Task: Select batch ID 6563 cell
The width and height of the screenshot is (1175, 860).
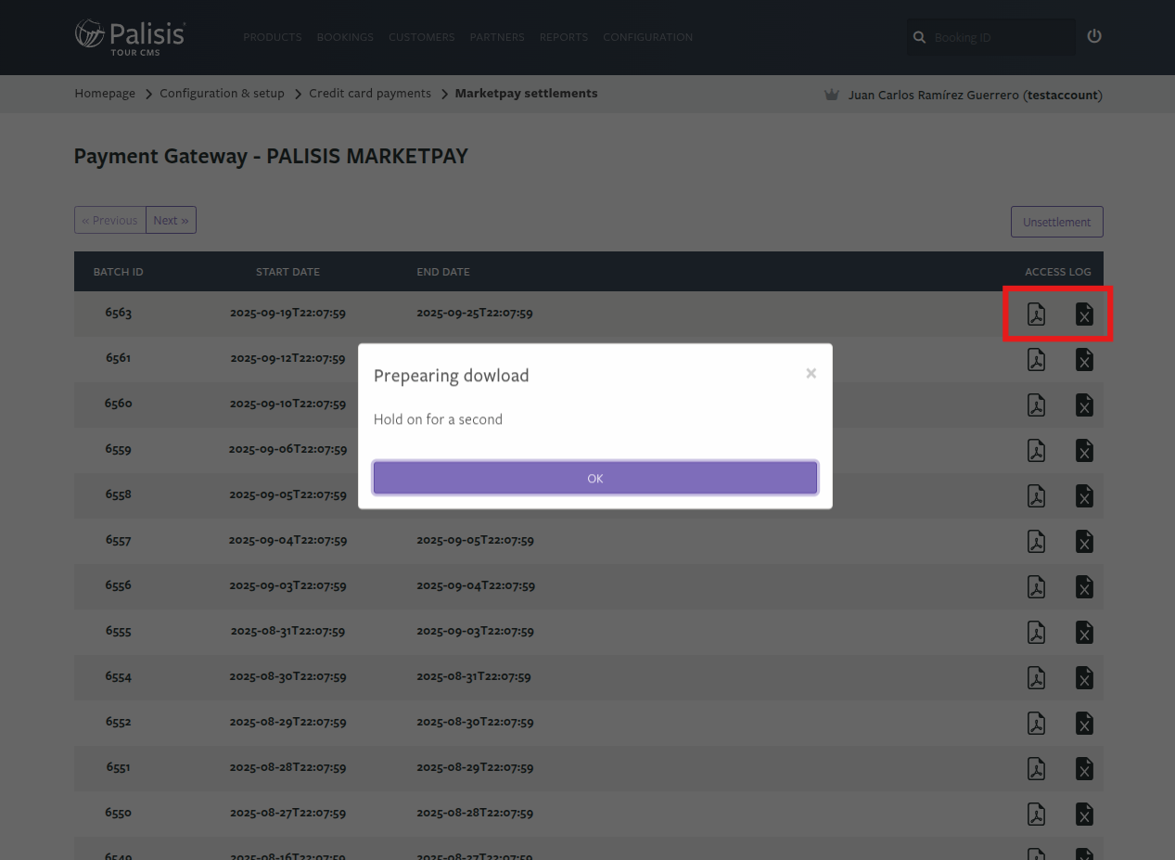Action: [119, 313]
